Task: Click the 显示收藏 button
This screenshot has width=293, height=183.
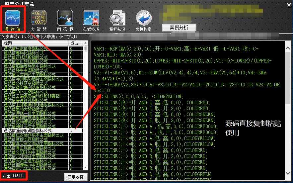Action: (x=76, y=177)
